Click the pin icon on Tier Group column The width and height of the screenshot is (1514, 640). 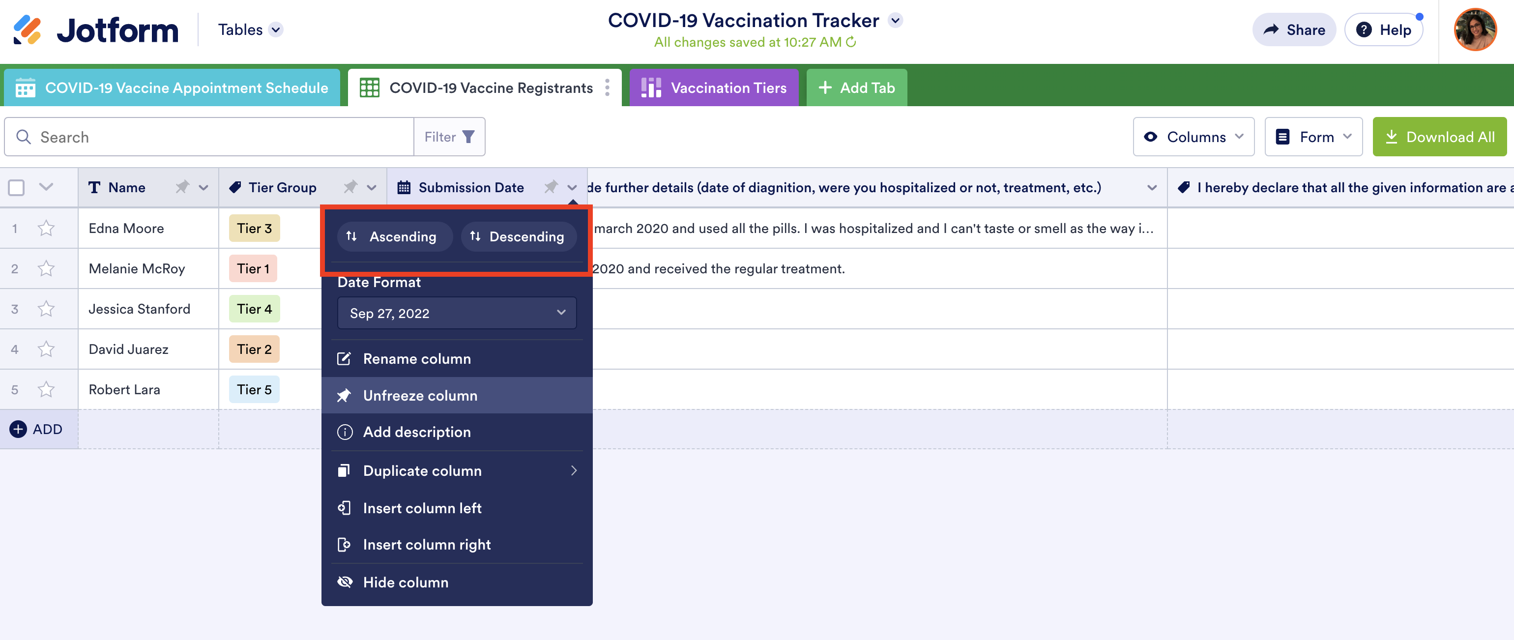click(x=350, y=187)
